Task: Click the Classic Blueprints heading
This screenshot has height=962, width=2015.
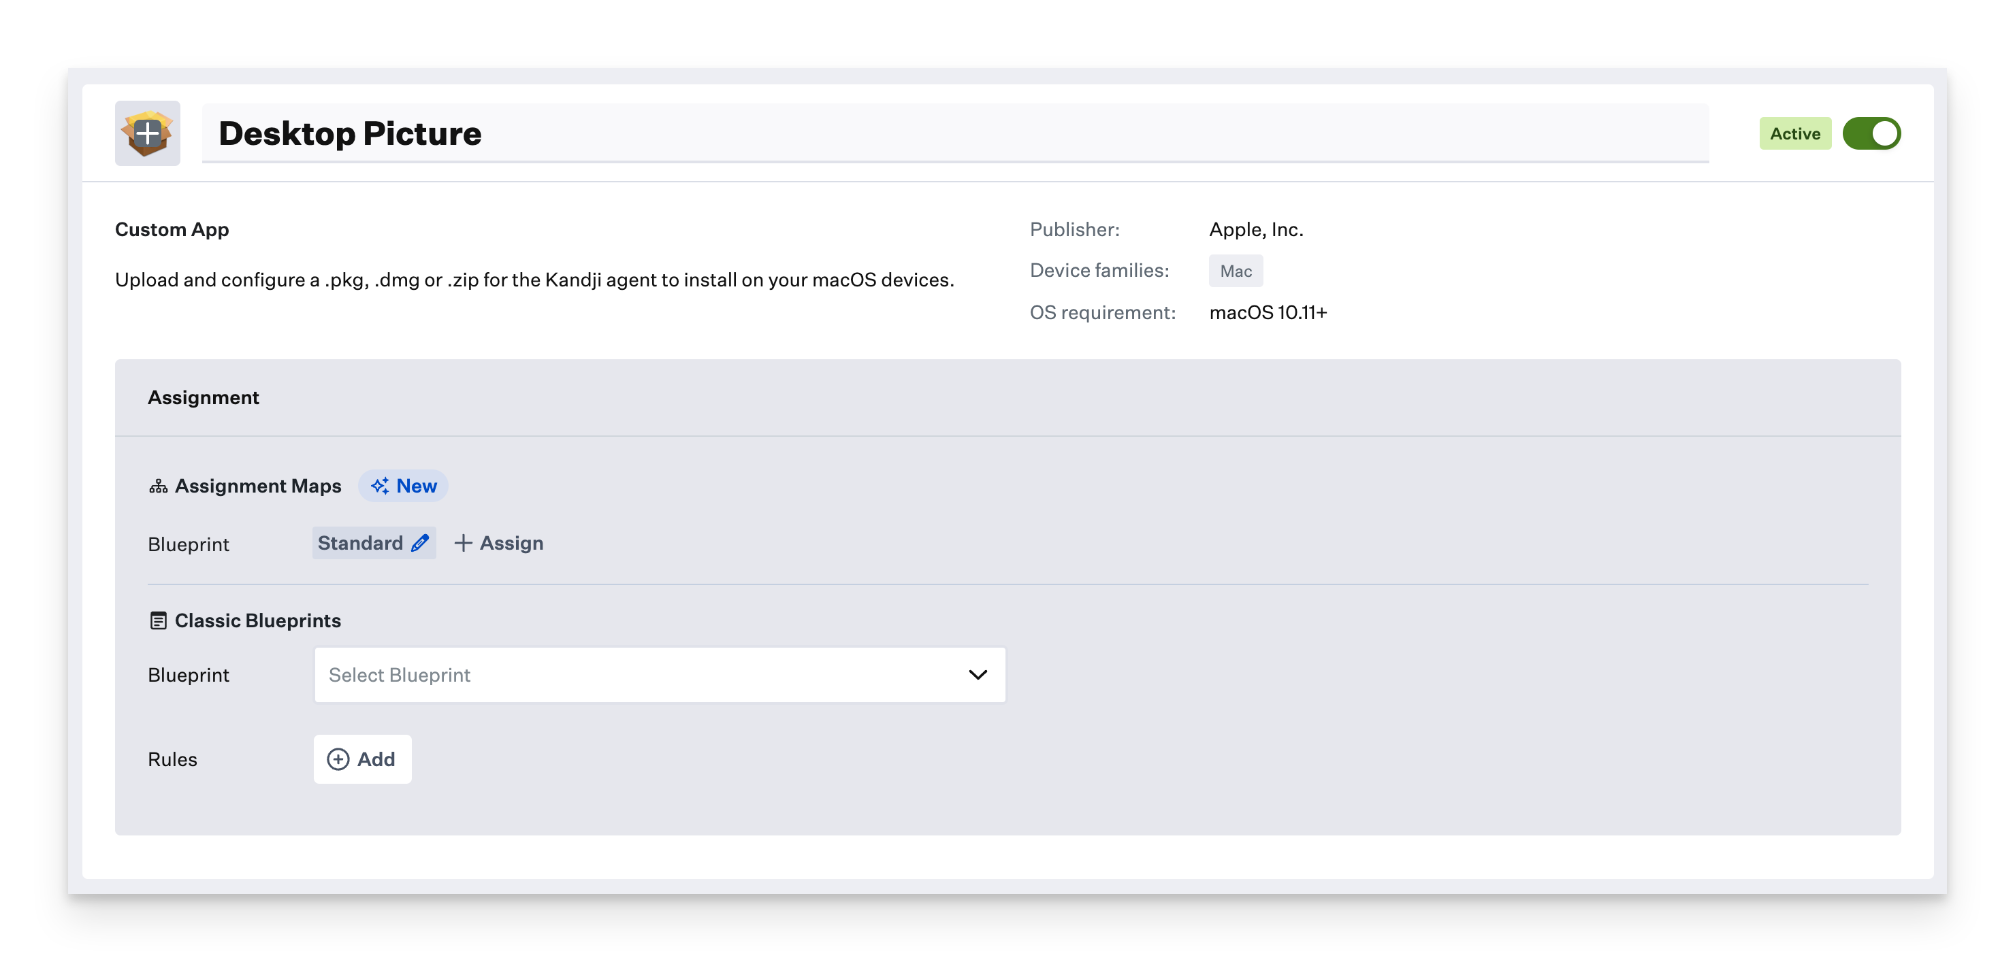Action: (258, 620)
